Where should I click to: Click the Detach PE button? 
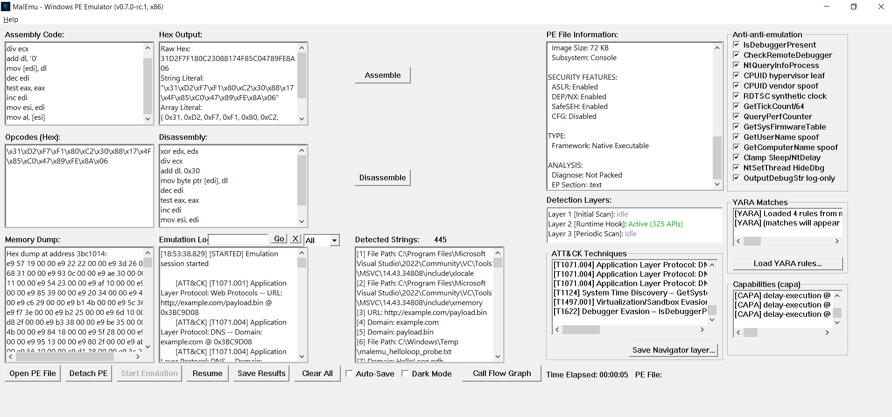[89, 373]
